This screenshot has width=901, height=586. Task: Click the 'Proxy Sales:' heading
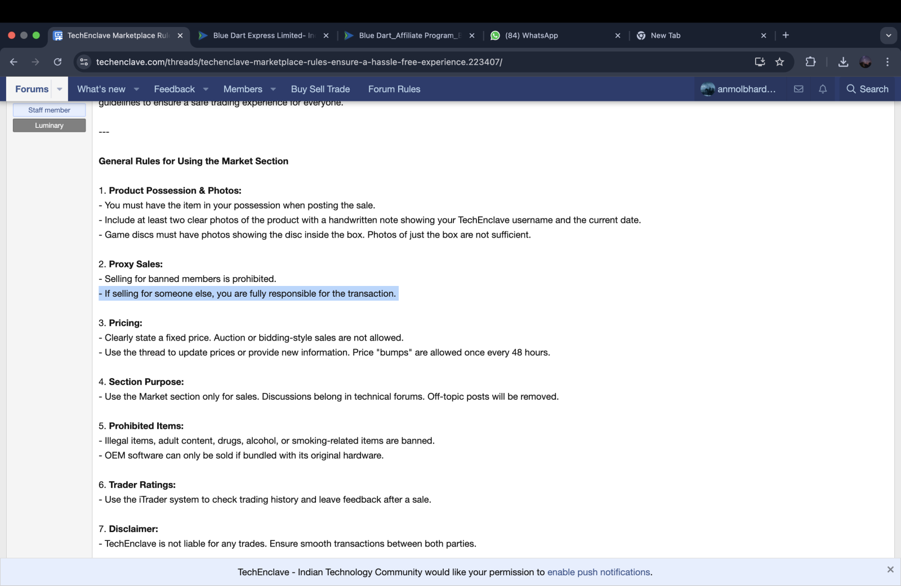pyautogui.click(x=136, y=264)
